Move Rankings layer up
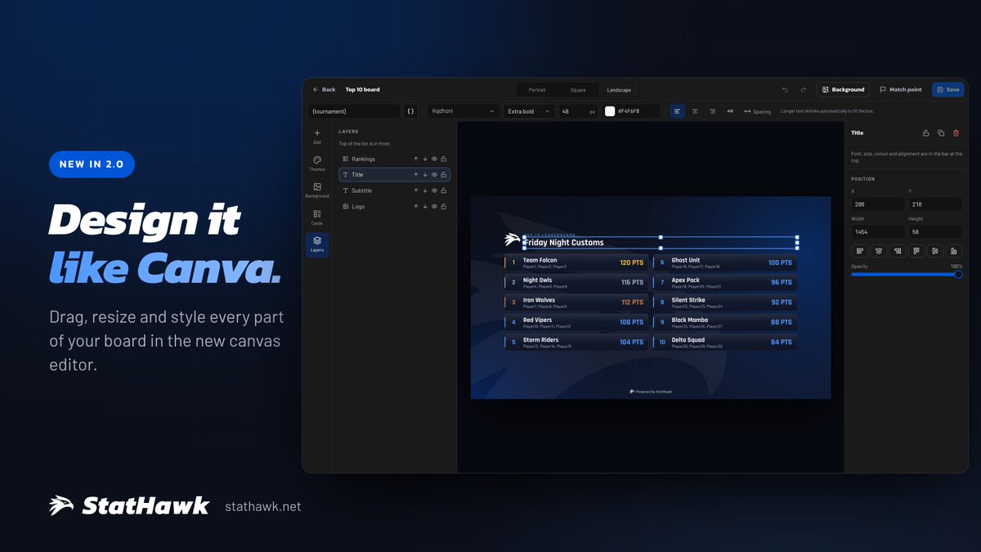The image size is (981, 552). click(x=416, y=159)
